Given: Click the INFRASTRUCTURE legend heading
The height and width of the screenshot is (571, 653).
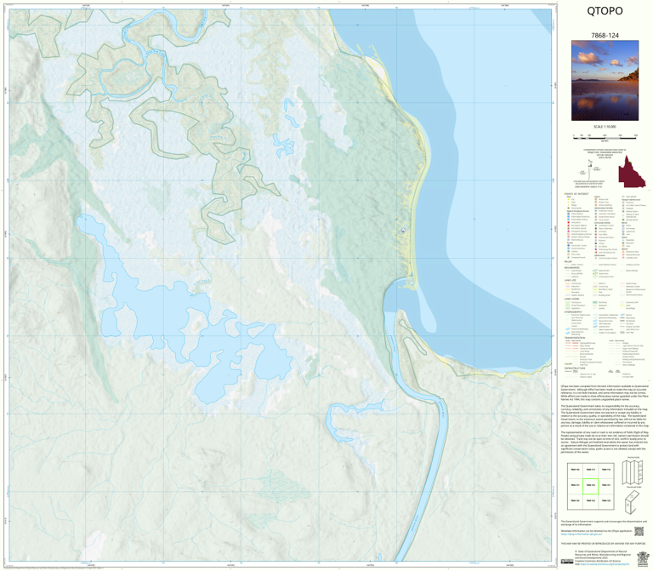Looking at the screenshot, I should 575,368.
